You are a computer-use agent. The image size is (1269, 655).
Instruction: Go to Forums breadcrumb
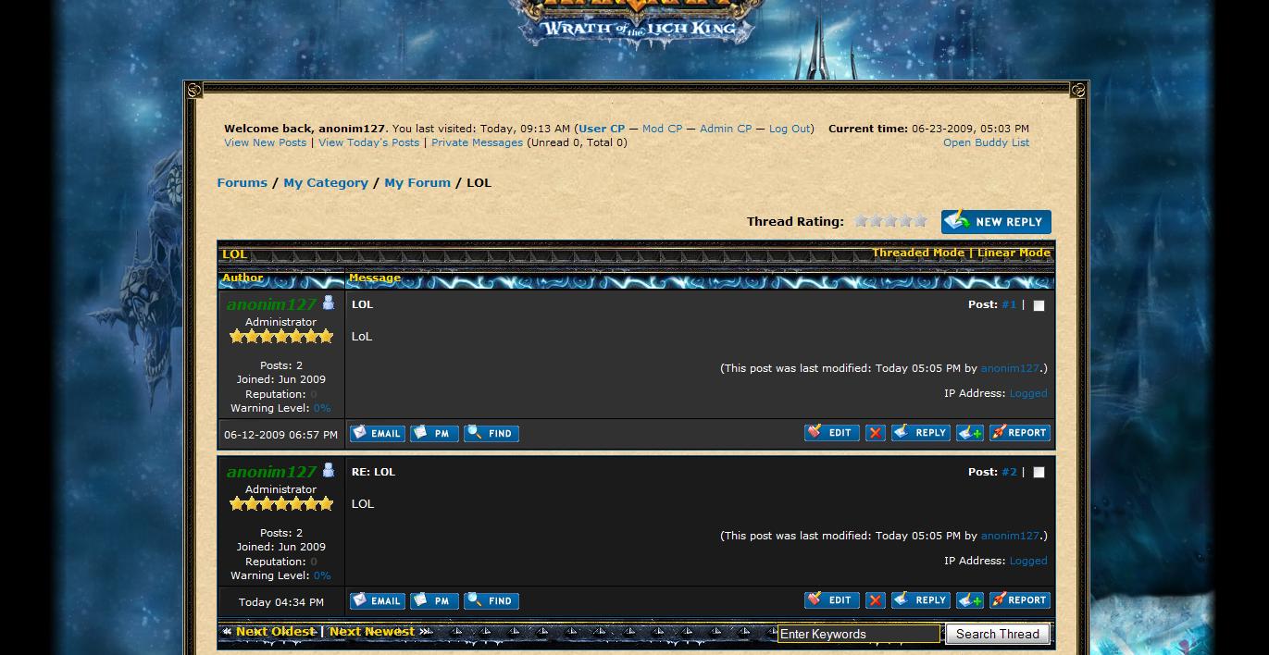point(242,182)
